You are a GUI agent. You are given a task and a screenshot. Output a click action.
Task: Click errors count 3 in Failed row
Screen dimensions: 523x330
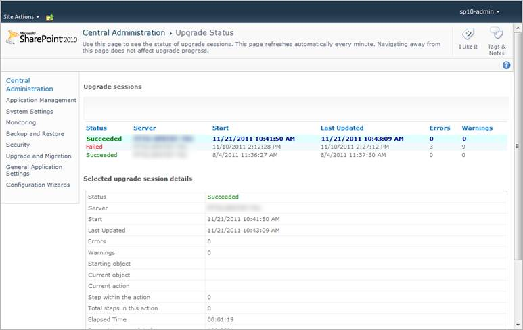click(x=431, y=147)
